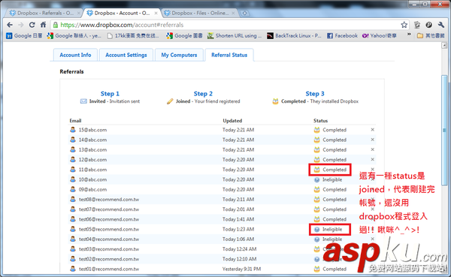Close the Dropbox - Files tab
Screen dimensions: 451x277
point(233,13)
